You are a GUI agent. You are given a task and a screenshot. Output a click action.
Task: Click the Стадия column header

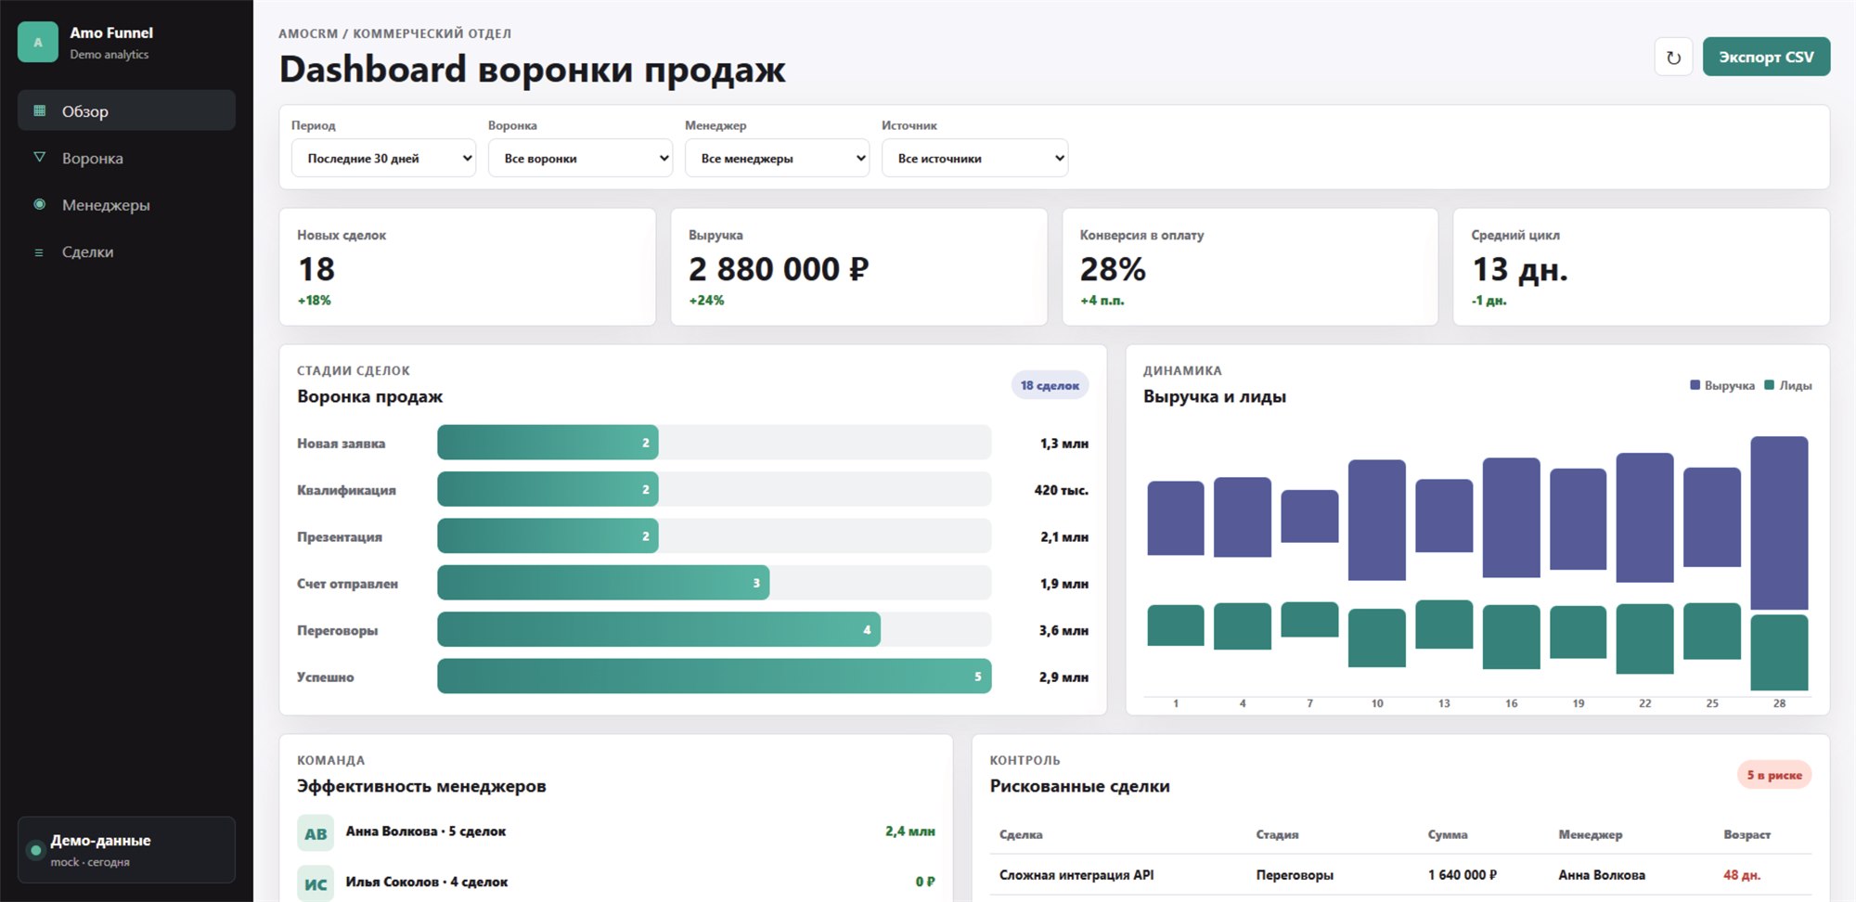pyautogui.click(x=1277, y=834)
